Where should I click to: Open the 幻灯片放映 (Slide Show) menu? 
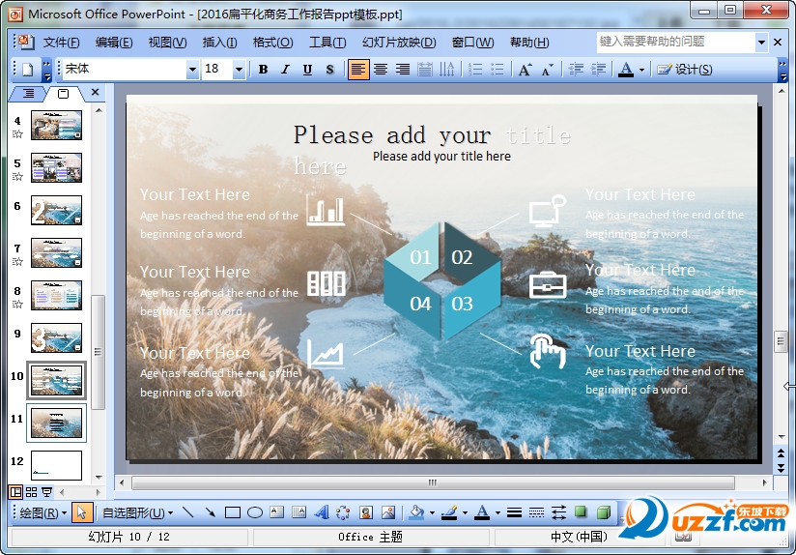399,43
